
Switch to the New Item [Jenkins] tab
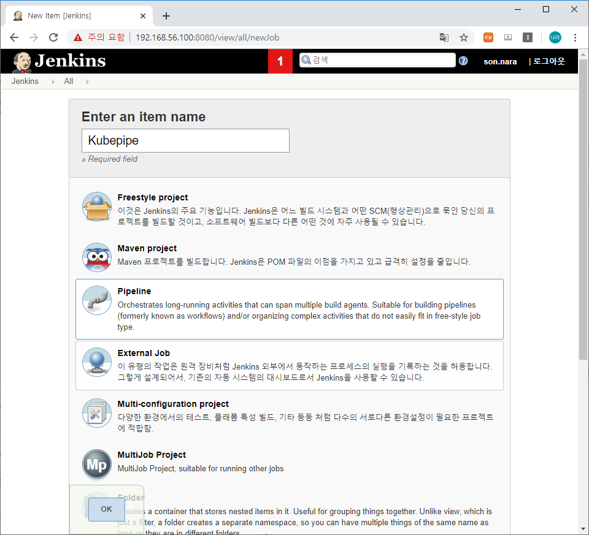[79, 16]
